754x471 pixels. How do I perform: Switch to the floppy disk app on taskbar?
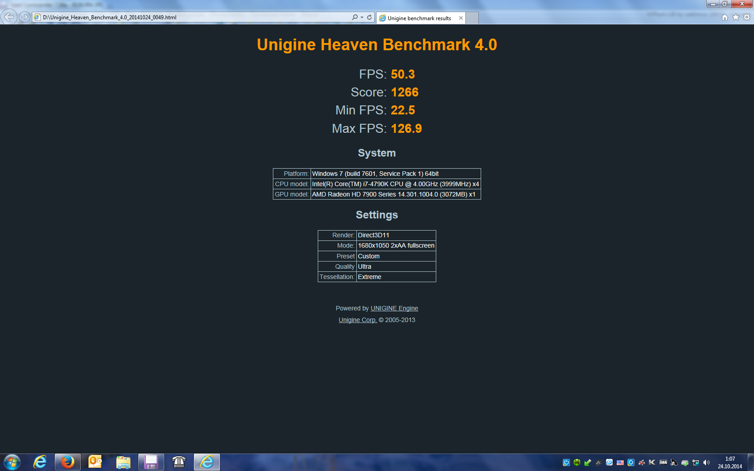pos(151,462)
